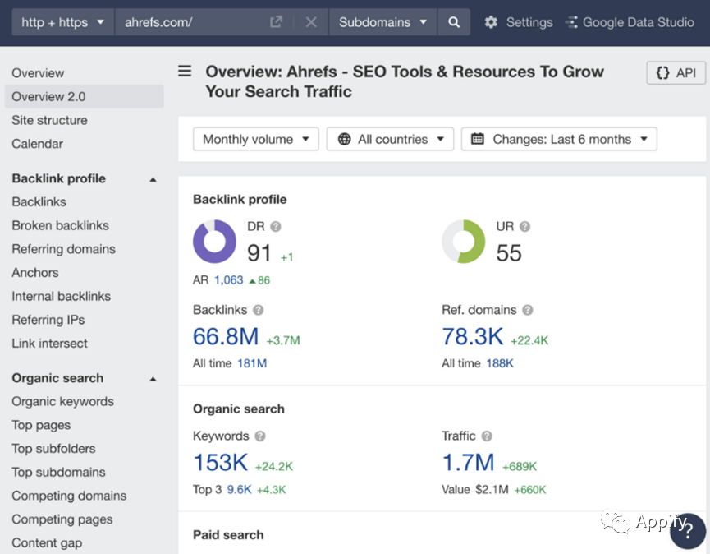Click the DR help question mark
710x554 pixels.
275,226
